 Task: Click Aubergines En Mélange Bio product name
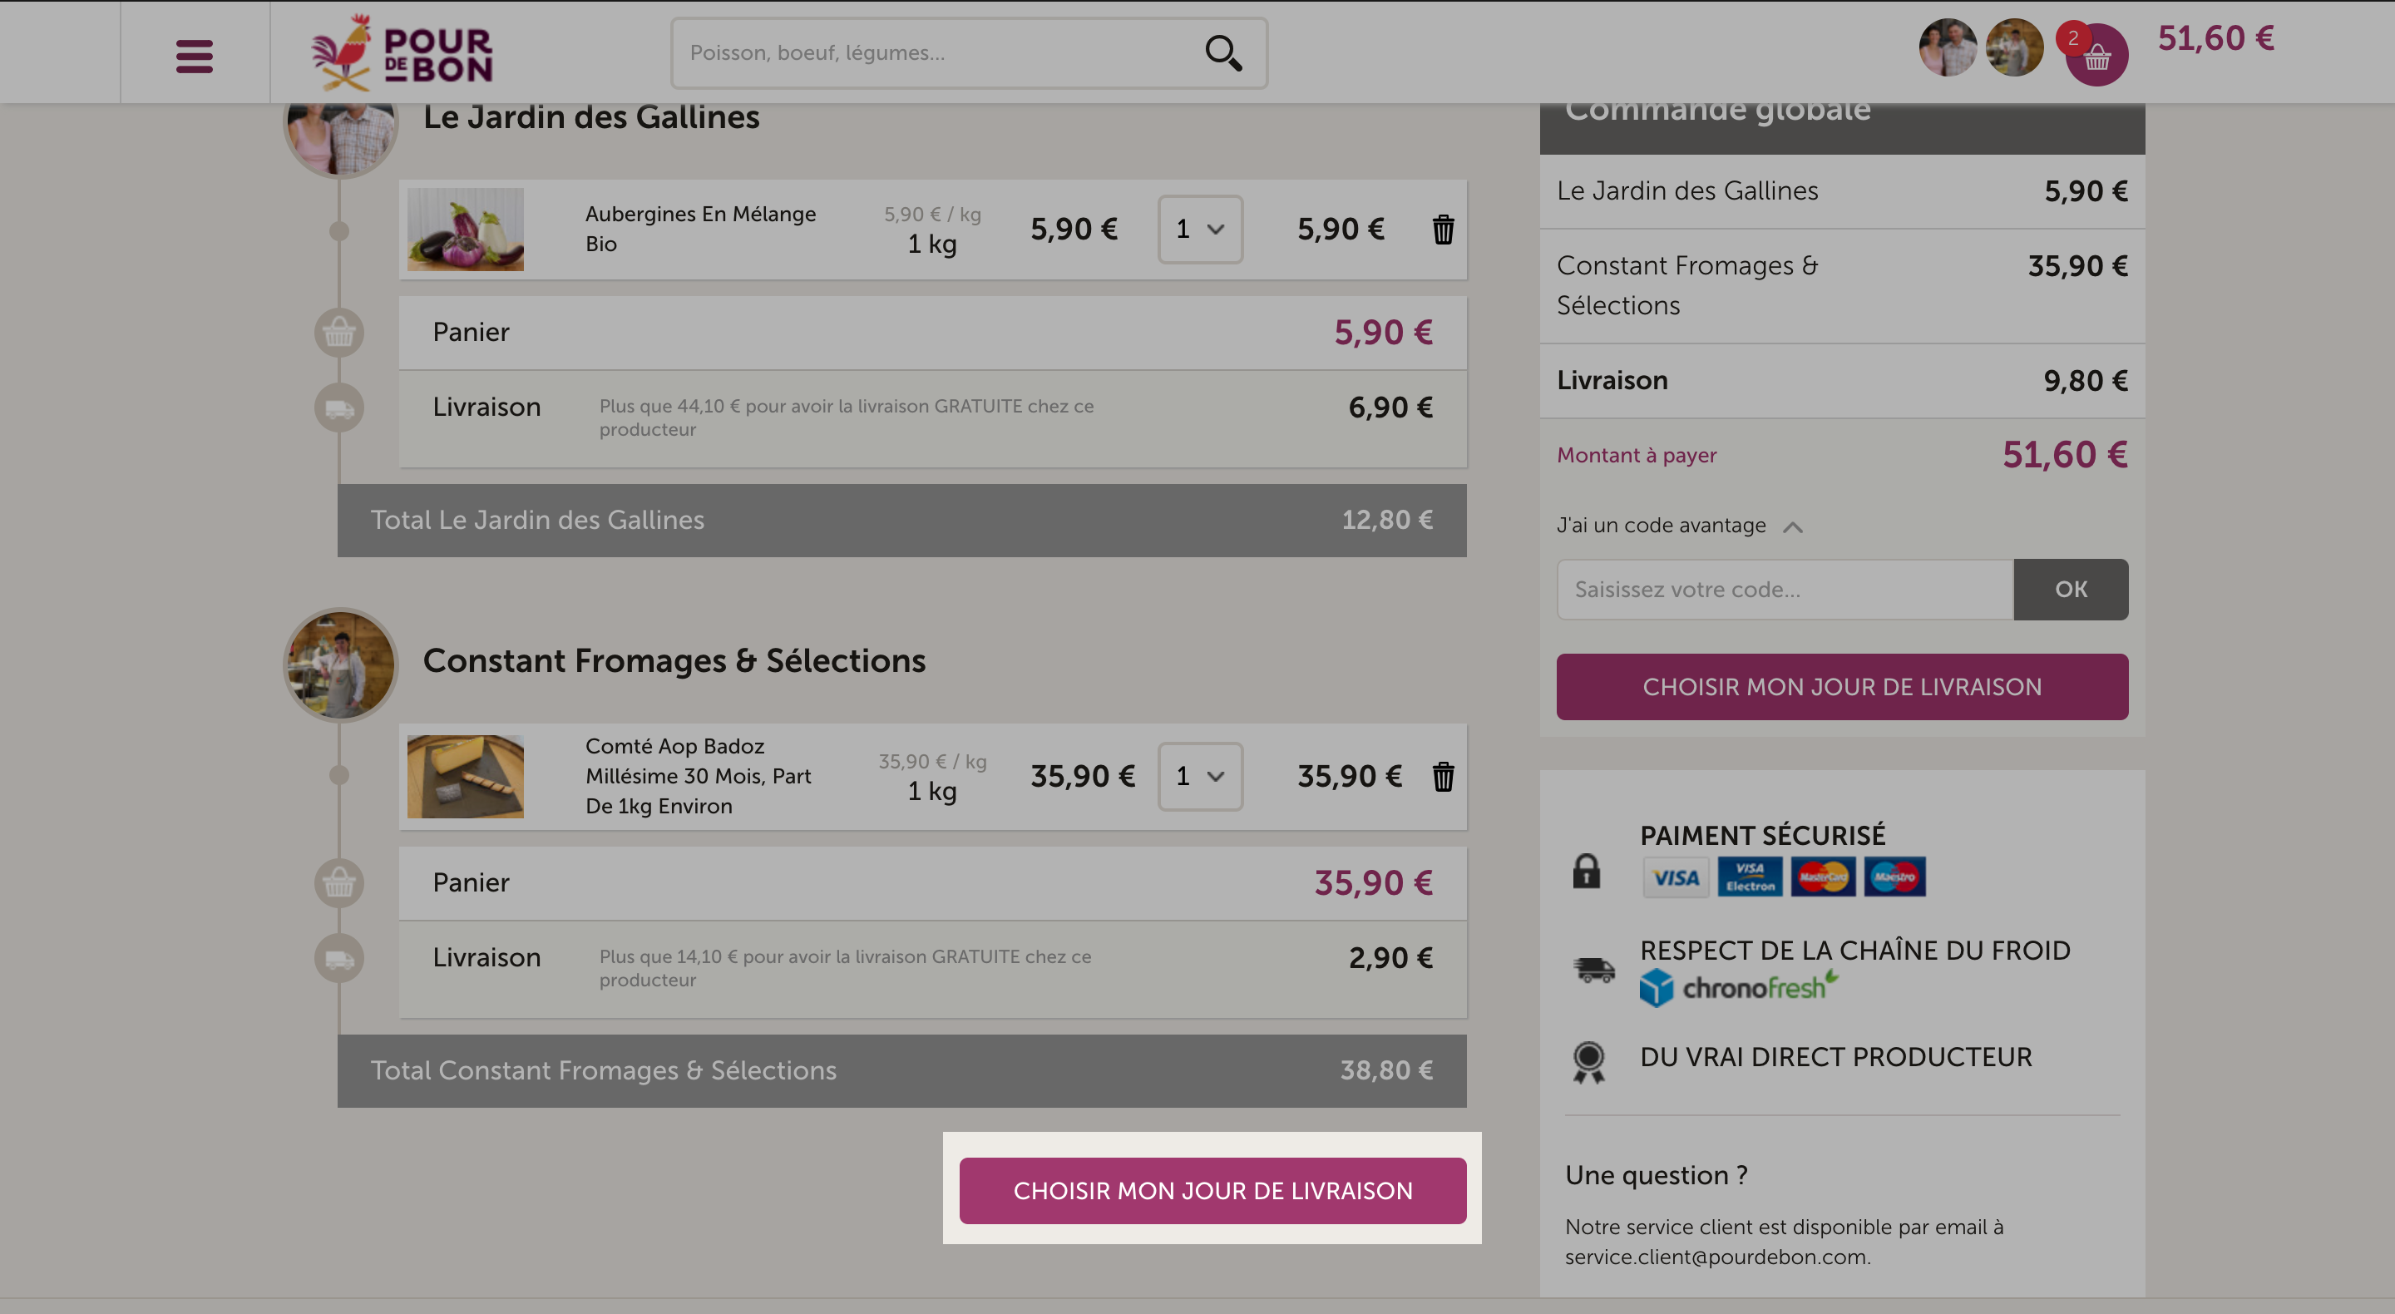pyautogui.click(x=700, y=229)
